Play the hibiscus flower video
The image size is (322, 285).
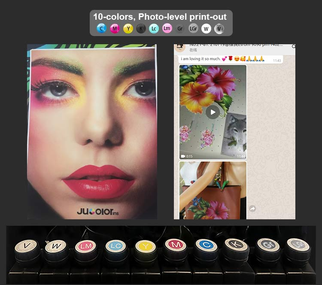213,112
